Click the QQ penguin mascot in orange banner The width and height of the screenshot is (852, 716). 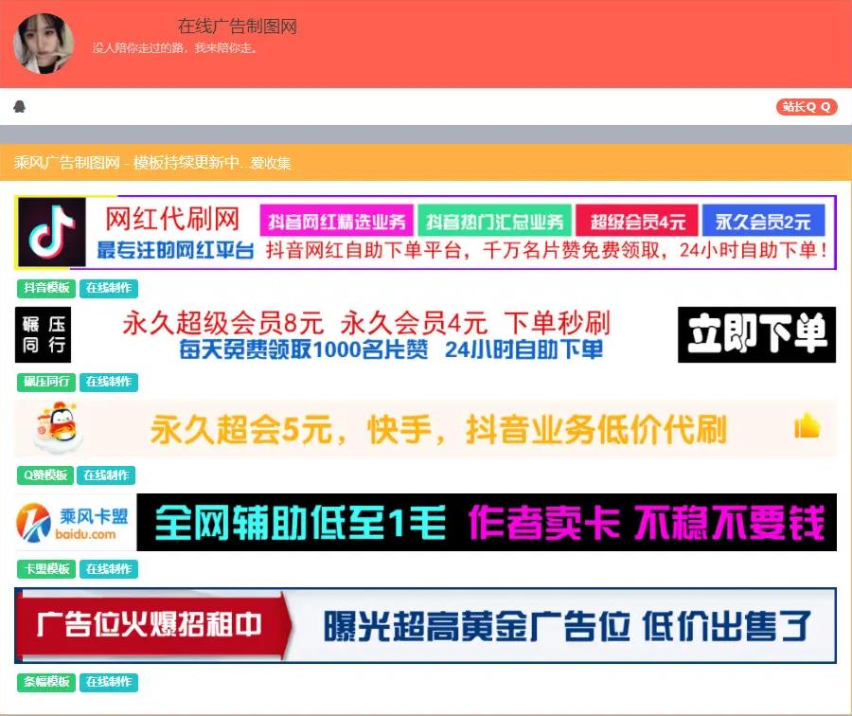[x=58, y=427]
